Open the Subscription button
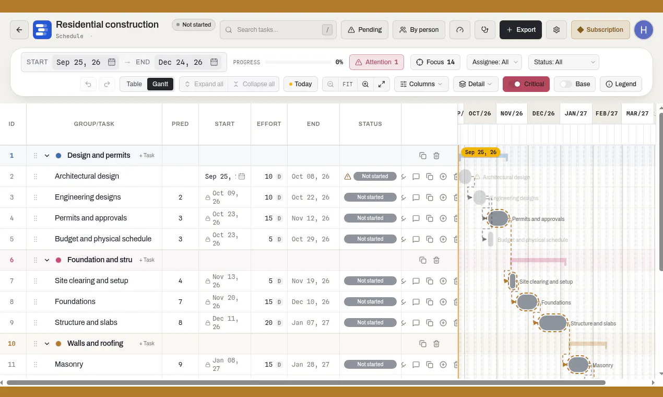The image size is (663, 397). (x=600, y=30)
